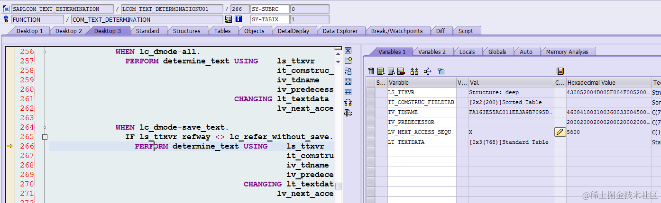661x203 pixels.
Task: Switch to the Desktop 2 tab
Action: [69, 31]
